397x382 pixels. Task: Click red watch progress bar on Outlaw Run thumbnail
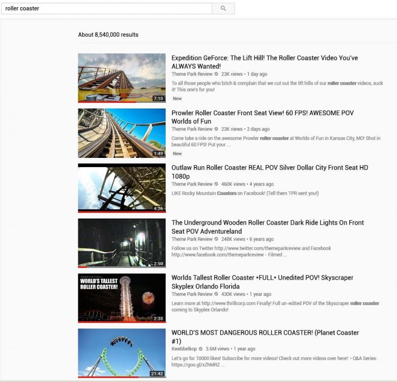coord(122,211)
